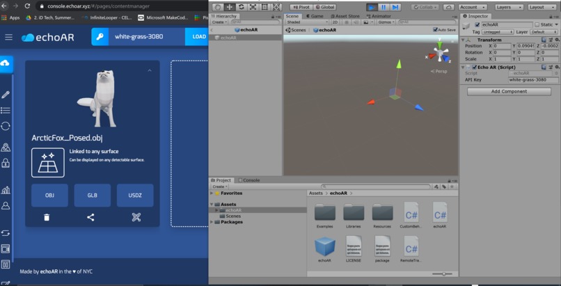
Task: Click the LOAD button in echoAR console
Action: click(x=197, y=37)
